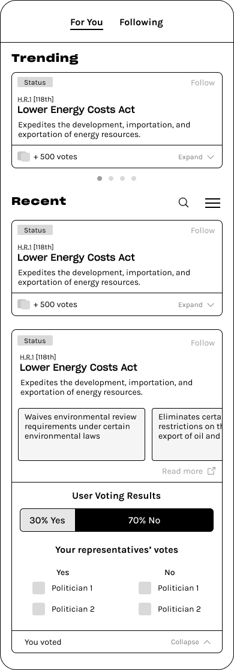Click the external link icon next to Read more
The image size is (234, 670).
pyautogui.click(x=211, y=471)
